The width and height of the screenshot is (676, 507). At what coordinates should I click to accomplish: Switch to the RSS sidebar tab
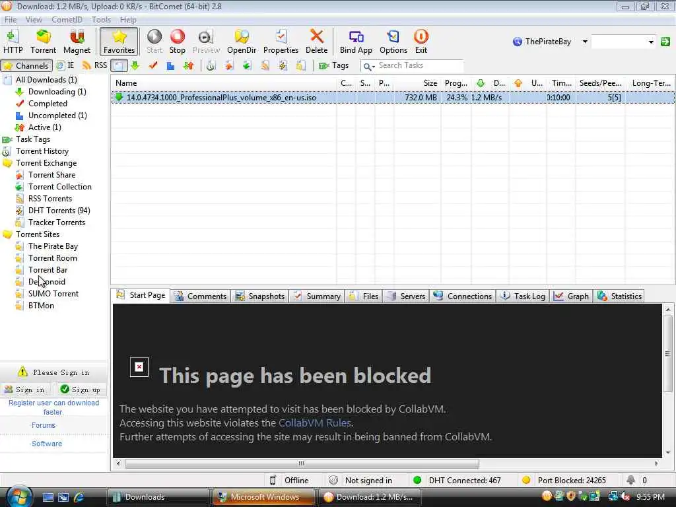pyautogui.click(x=94, y=65)
